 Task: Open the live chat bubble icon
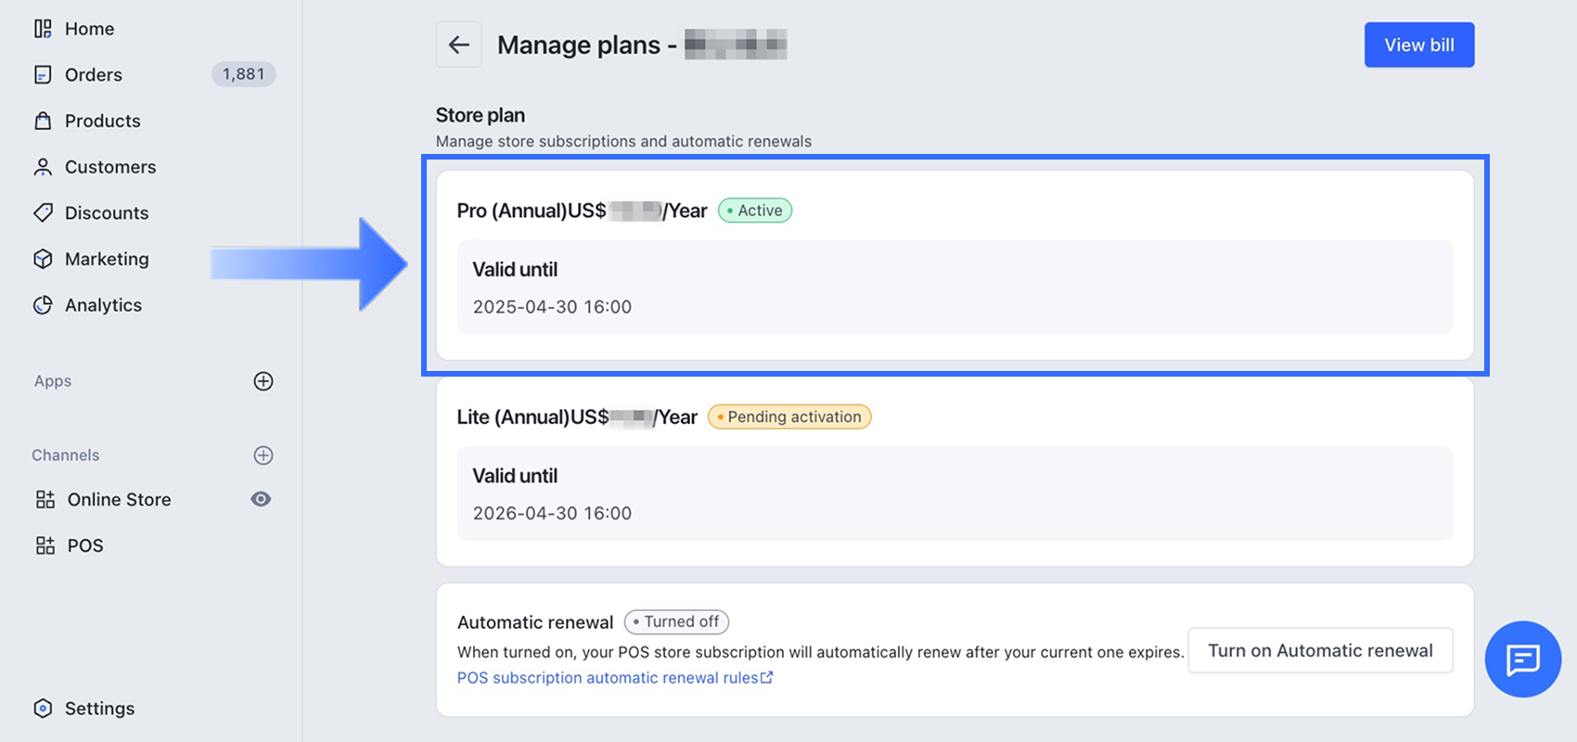tap(1523, 659)
